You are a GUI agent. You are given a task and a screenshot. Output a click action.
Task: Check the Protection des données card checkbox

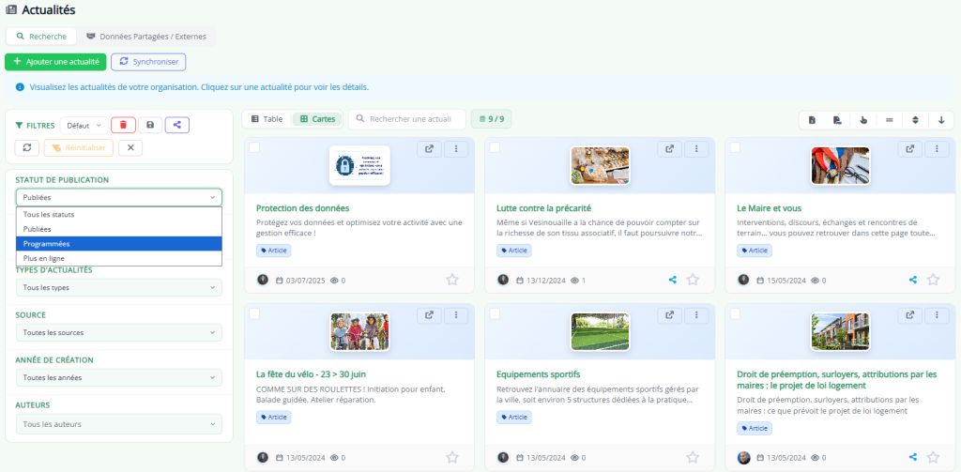point(254,147)
